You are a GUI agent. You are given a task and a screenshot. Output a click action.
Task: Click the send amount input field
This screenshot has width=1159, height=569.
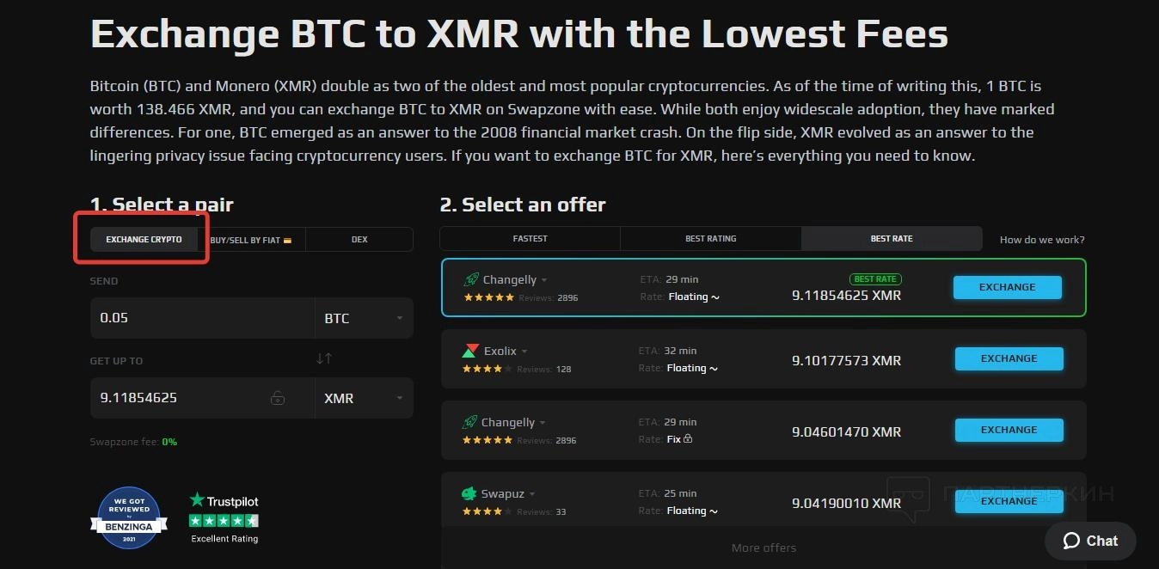tap(202, 318)
